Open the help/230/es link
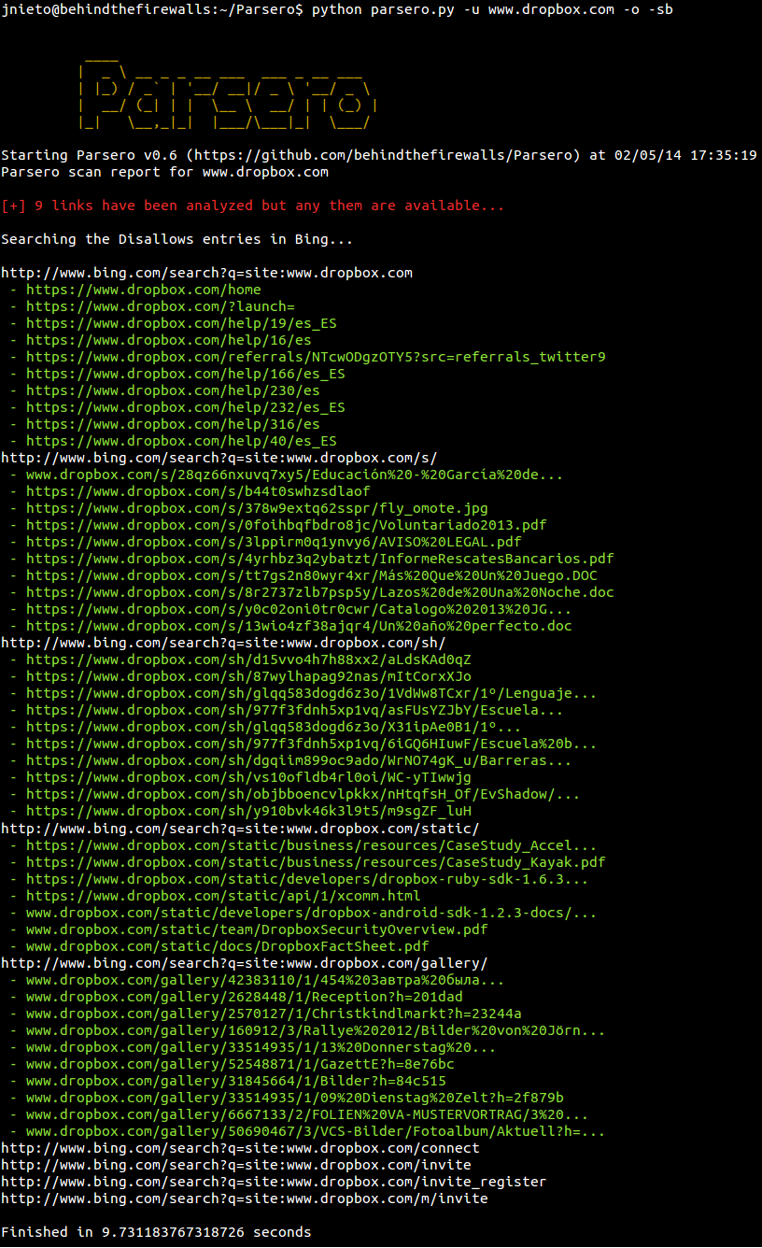The width and height of the screenshot is (762, 1248). pyautogui.click(x=173, y=390)
